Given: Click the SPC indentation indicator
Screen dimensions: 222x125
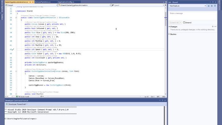Looking at the screenshot, I should (158, 96).
